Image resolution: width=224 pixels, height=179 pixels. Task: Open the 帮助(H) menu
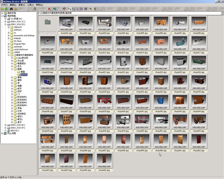pos(39,5)
